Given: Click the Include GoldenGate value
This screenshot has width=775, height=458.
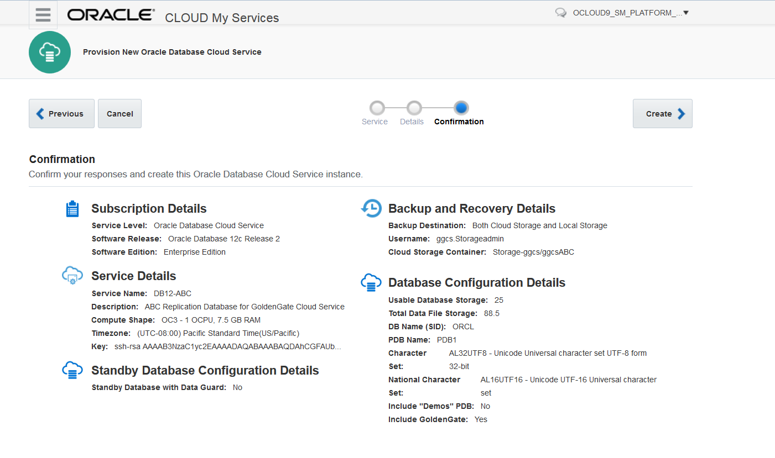Looking at the screenshot, I should pos(480,419).
